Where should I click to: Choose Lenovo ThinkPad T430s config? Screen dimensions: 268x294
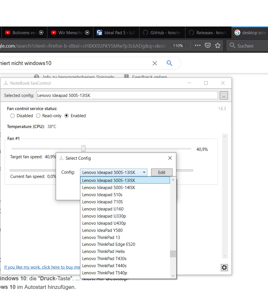point(125,259)
